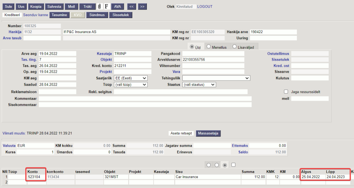Tick the Jaga ressurssidelt checkbox

coord(286,92)
